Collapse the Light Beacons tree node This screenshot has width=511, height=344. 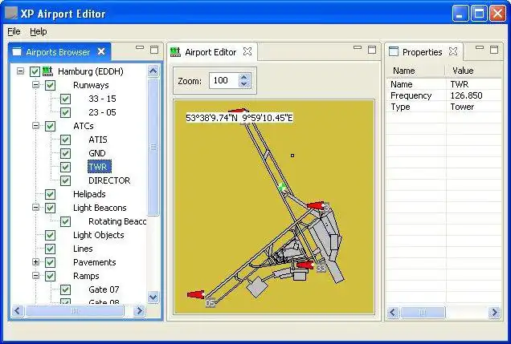(x=36, y=208)
